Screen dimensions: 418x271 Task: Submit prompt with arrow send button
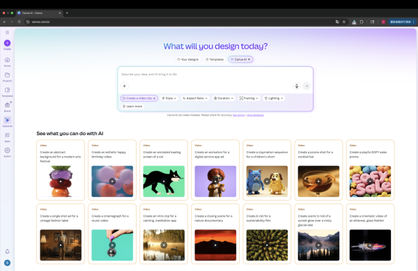click(307, 86)
